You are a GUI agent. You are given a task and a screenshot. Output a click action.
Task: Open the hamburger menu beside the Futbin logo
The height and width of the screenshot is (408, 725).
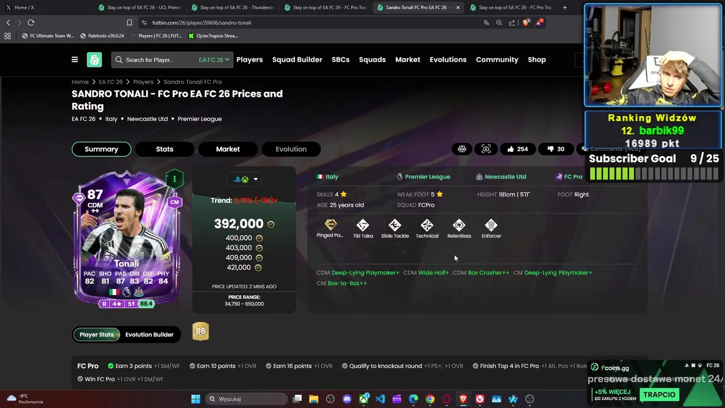[x=75, y=59]
